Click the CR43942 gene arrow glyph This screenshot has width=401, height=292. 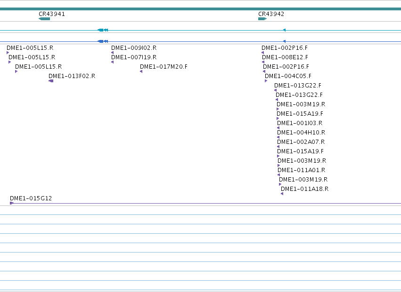coord(262,19)
